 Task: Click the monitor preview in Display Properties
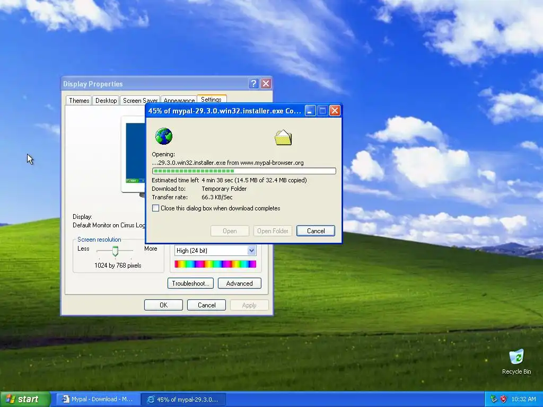134,154
